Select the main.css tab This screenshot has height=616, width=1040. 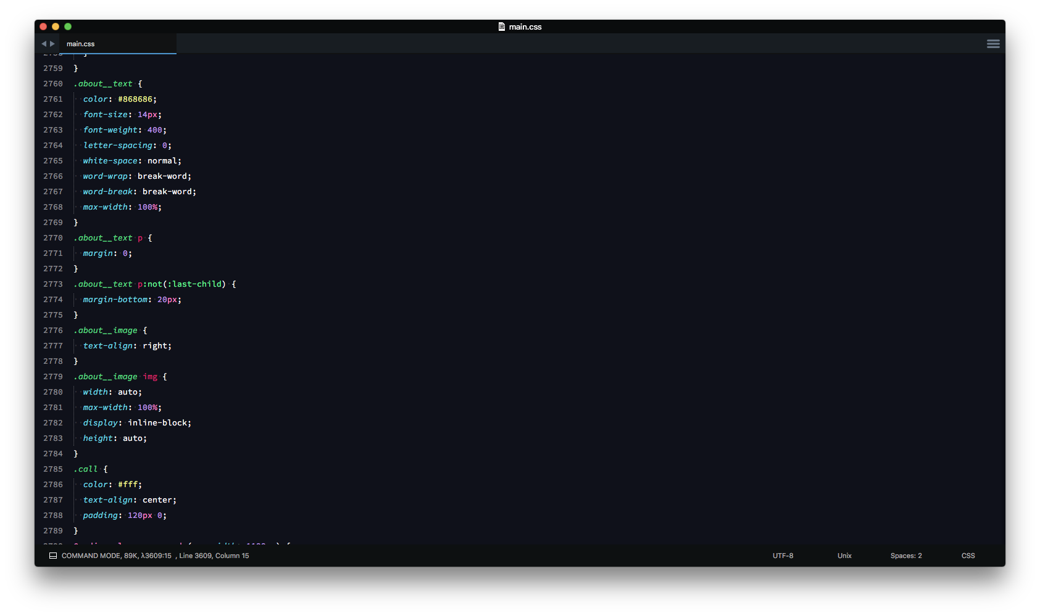tap(118, 44)
